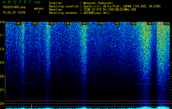Click the meteor count 7
Image resolution: width=172 pixels, height=109 pixels.
click(39, 13)
